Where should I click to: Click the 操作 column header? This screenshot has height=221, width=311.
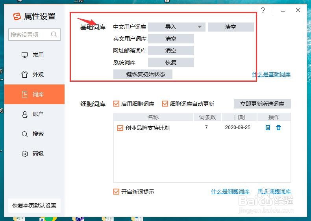click(274, 117)
